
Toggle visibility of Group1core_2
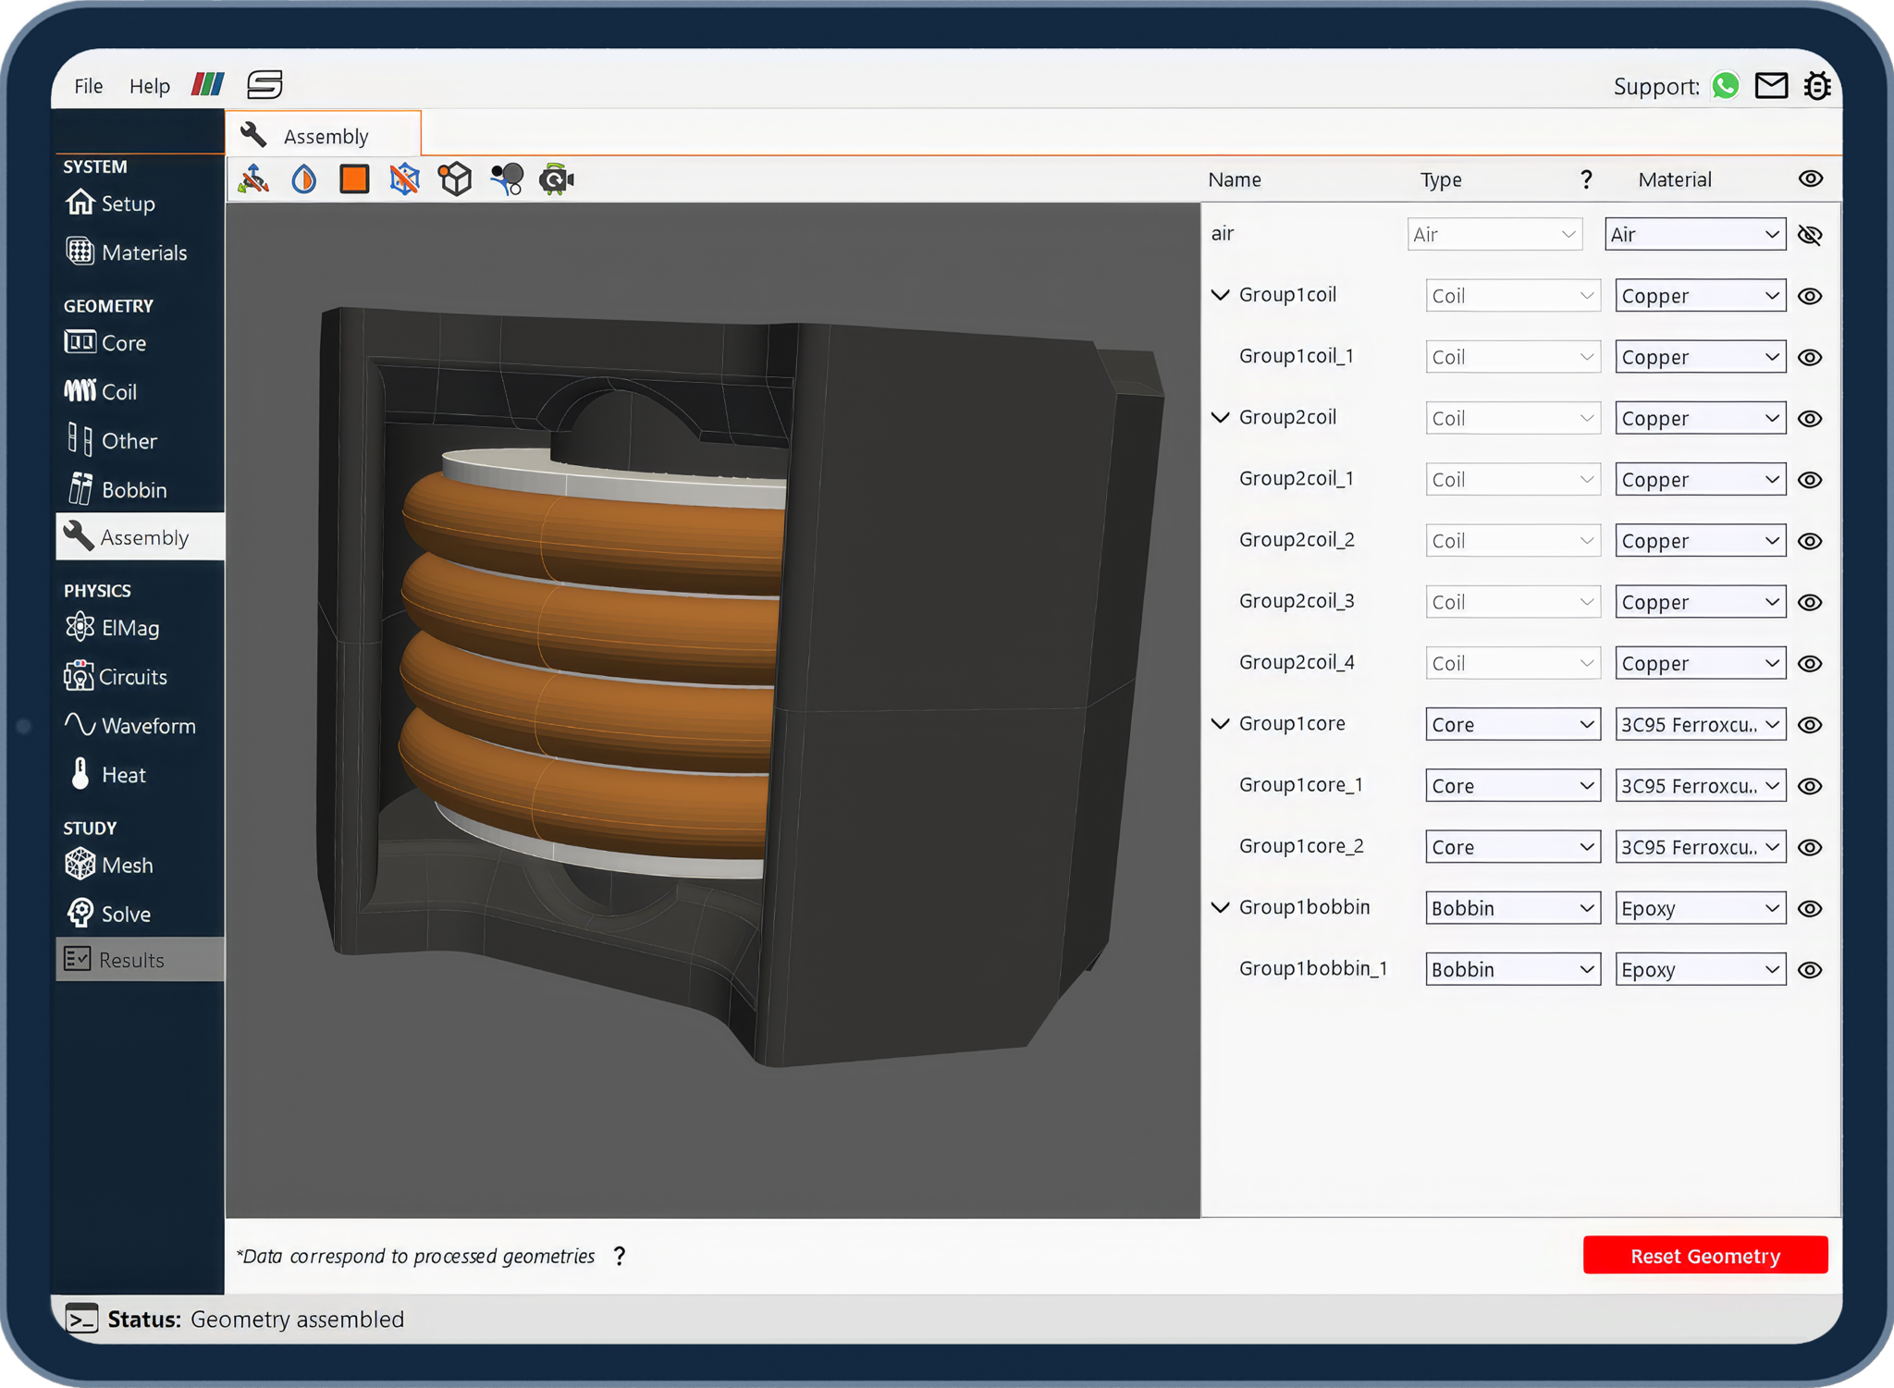[x=1810, y=847]
